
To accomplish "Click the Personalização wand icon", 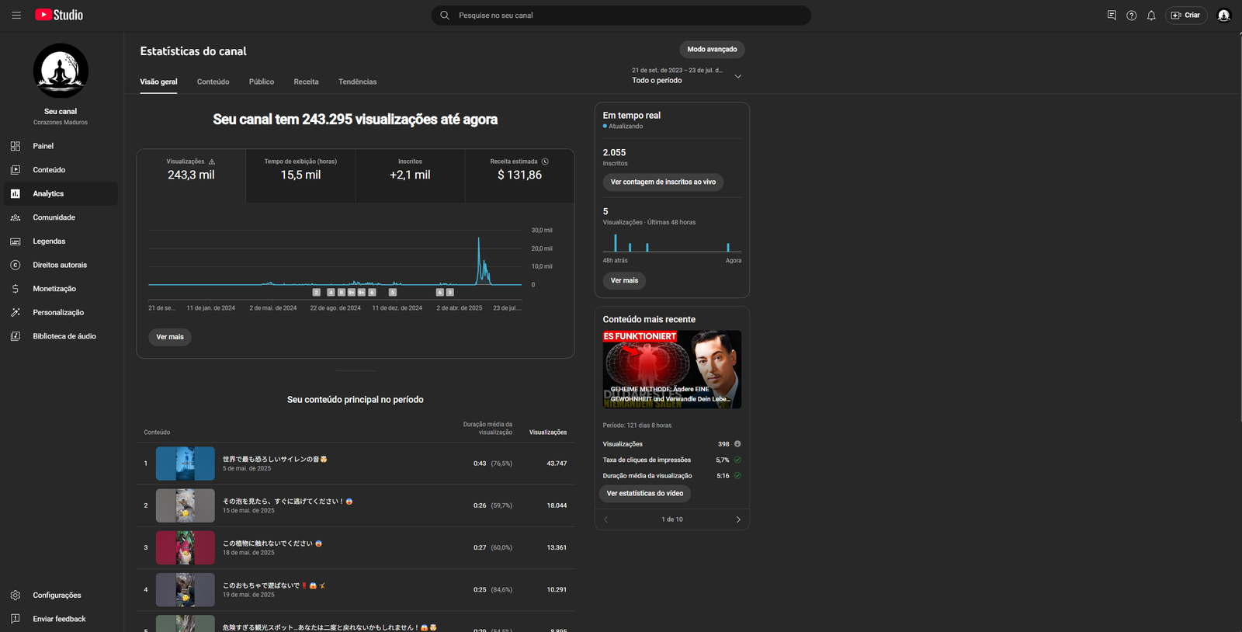I will point(16,312).
